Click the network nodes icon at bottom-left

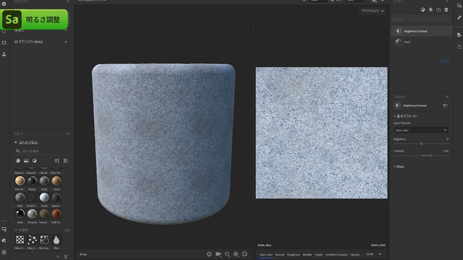(x=4, y=252)
